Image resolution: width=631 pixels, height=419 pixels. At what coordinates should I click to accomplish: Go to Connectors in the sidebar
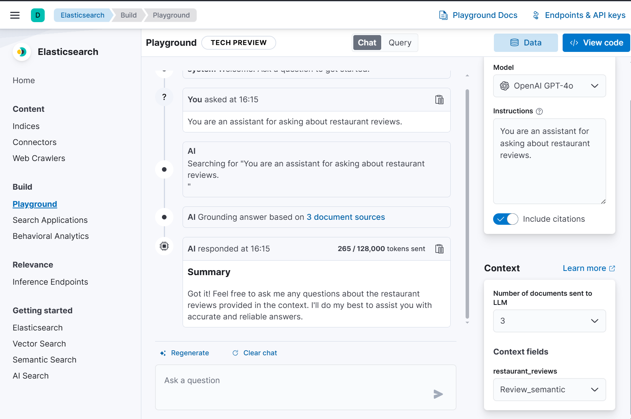click(34, 142)
